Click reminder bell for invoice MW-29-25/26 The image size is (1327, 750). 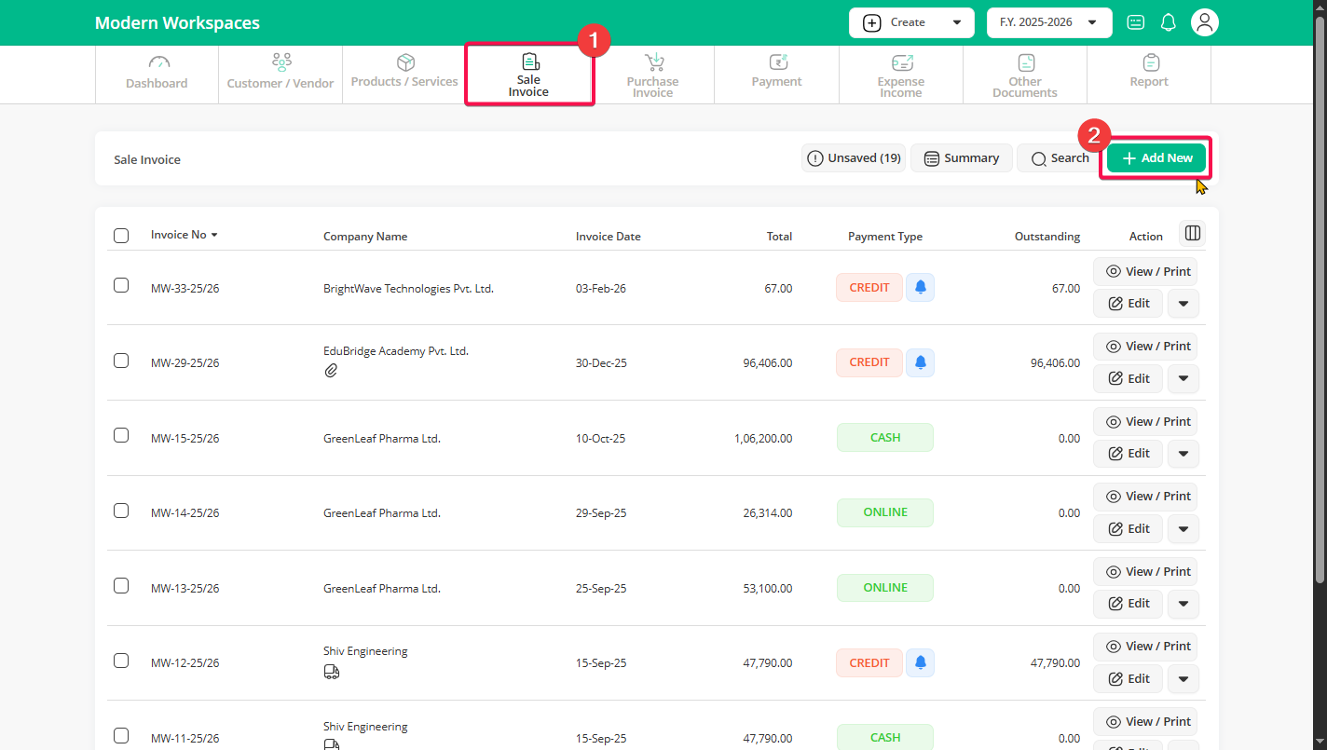point(920,362)
